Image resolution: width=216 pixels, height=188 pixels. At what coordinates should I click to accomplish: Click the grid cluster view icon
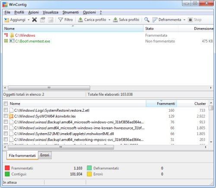[x=51, y=20]
